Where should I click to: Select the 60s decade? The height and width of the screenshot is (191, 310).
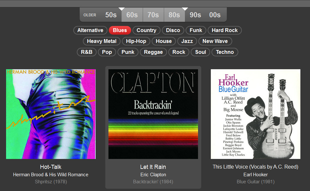(132, 15)
